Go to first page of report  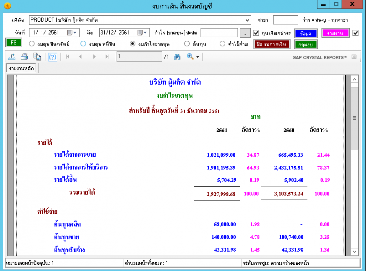(x=68, y=57)
